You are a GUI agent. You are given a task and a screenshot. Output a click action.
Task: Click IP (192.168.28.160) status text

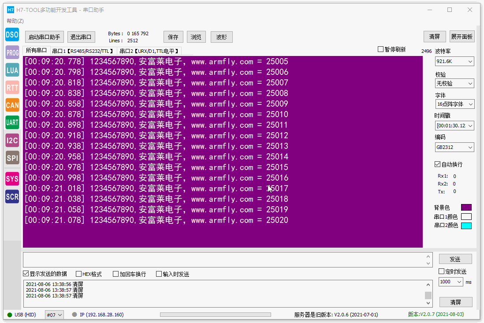102,315
